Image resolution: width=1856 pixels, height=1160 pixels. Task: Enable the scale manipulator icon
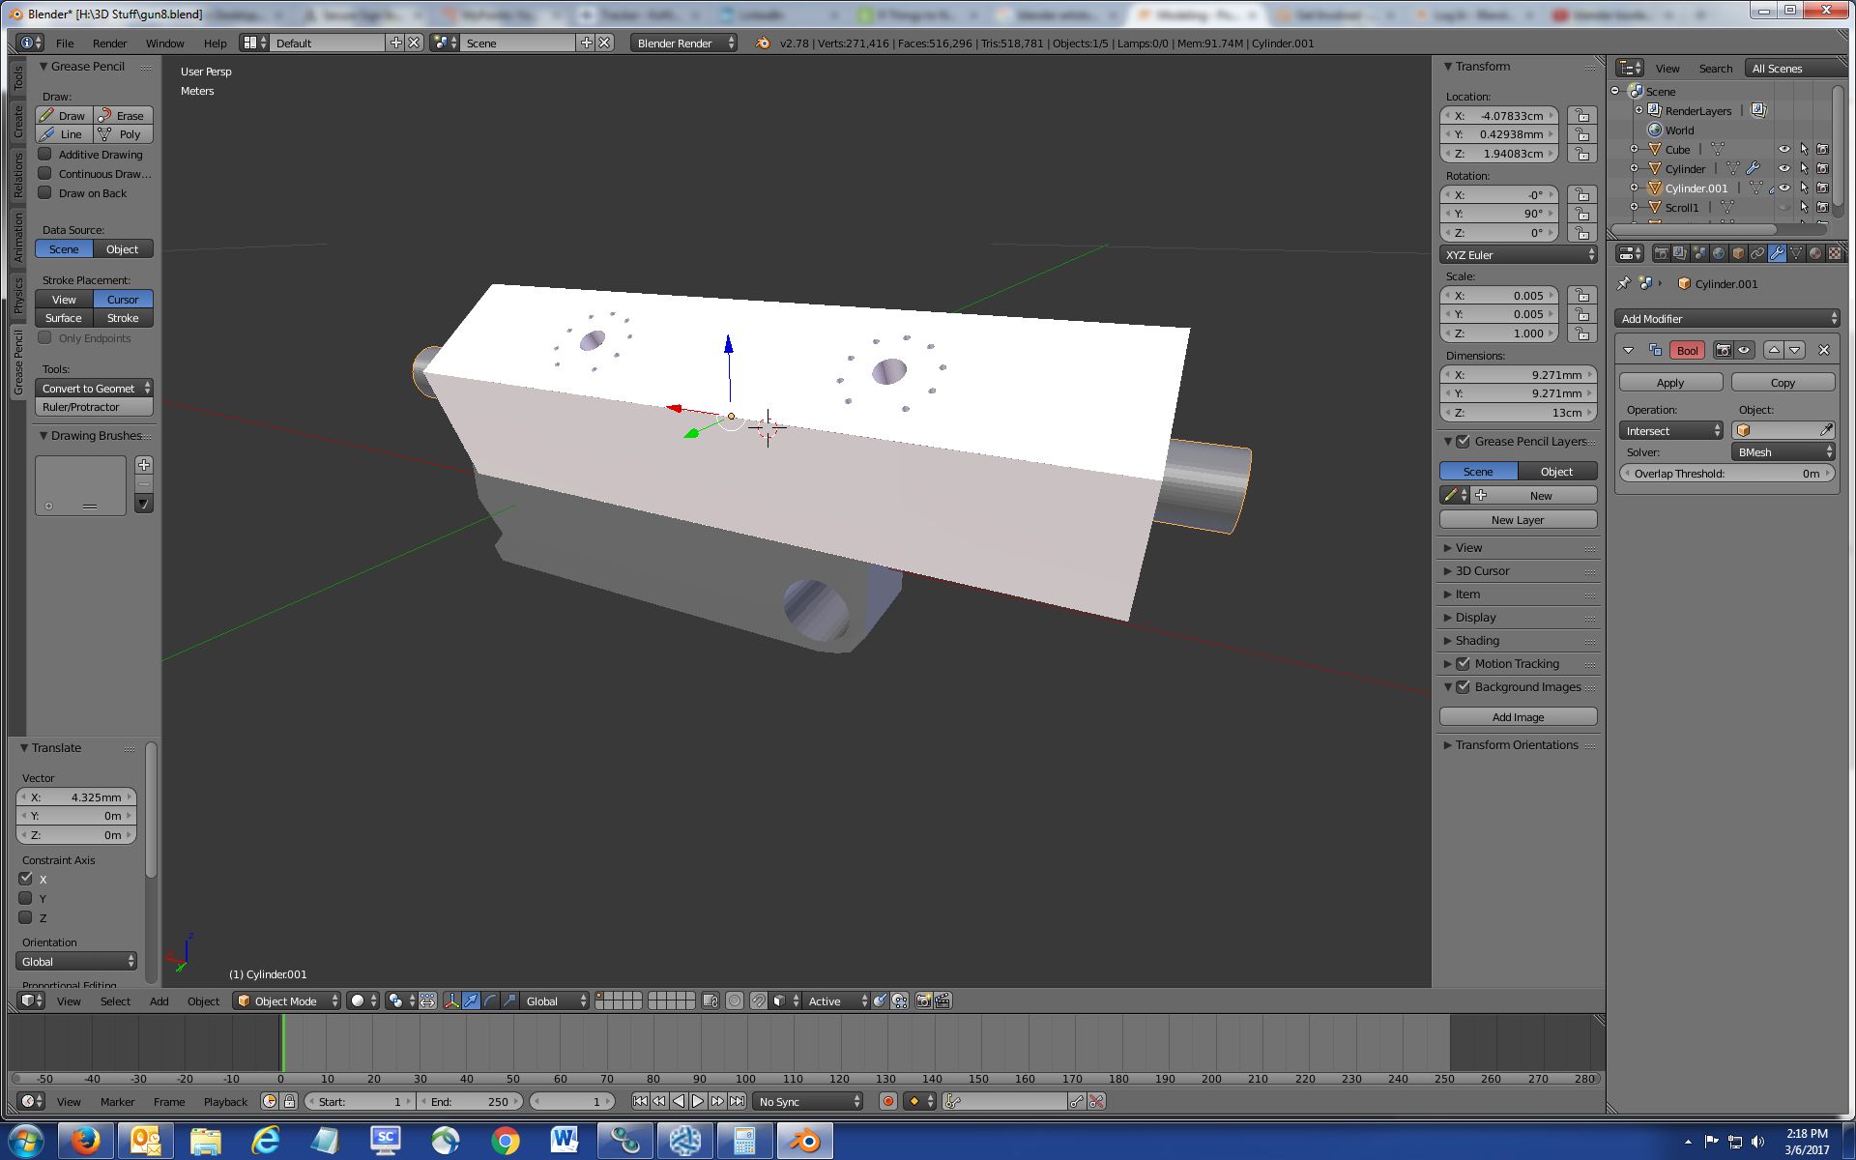[509, 1000]
